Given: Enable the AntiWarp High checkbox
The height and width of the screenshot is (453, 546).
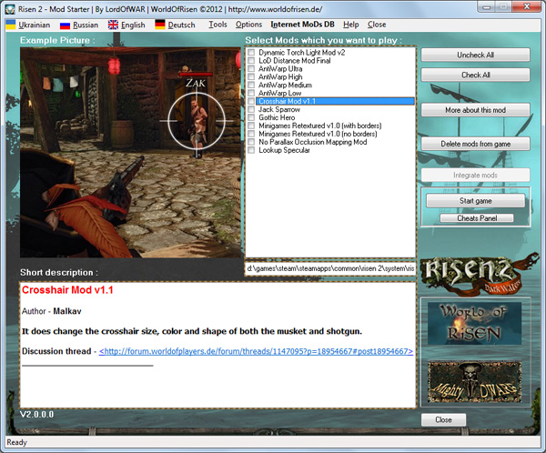Looking at the screenshot, I should 251,77.
